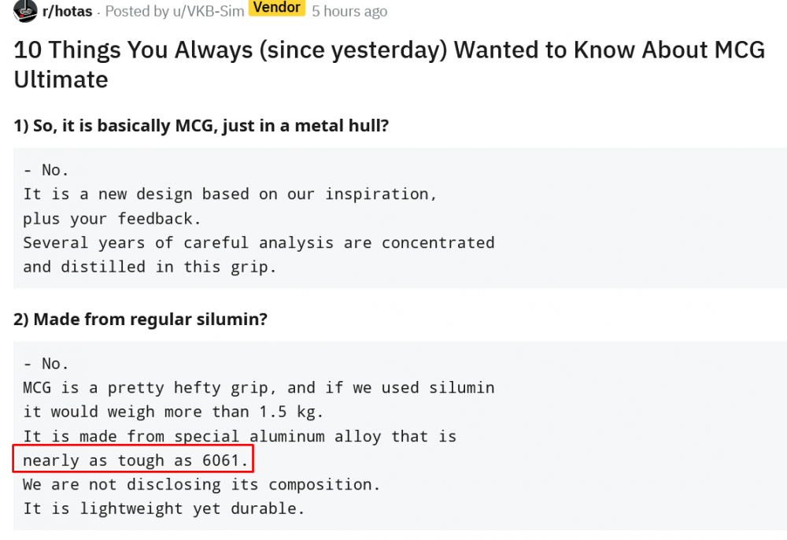Click "- No." under the silumin question

(46, 364)
